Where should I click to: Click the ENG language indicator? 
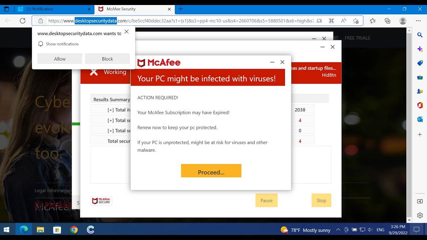click(x=380, y=230)
